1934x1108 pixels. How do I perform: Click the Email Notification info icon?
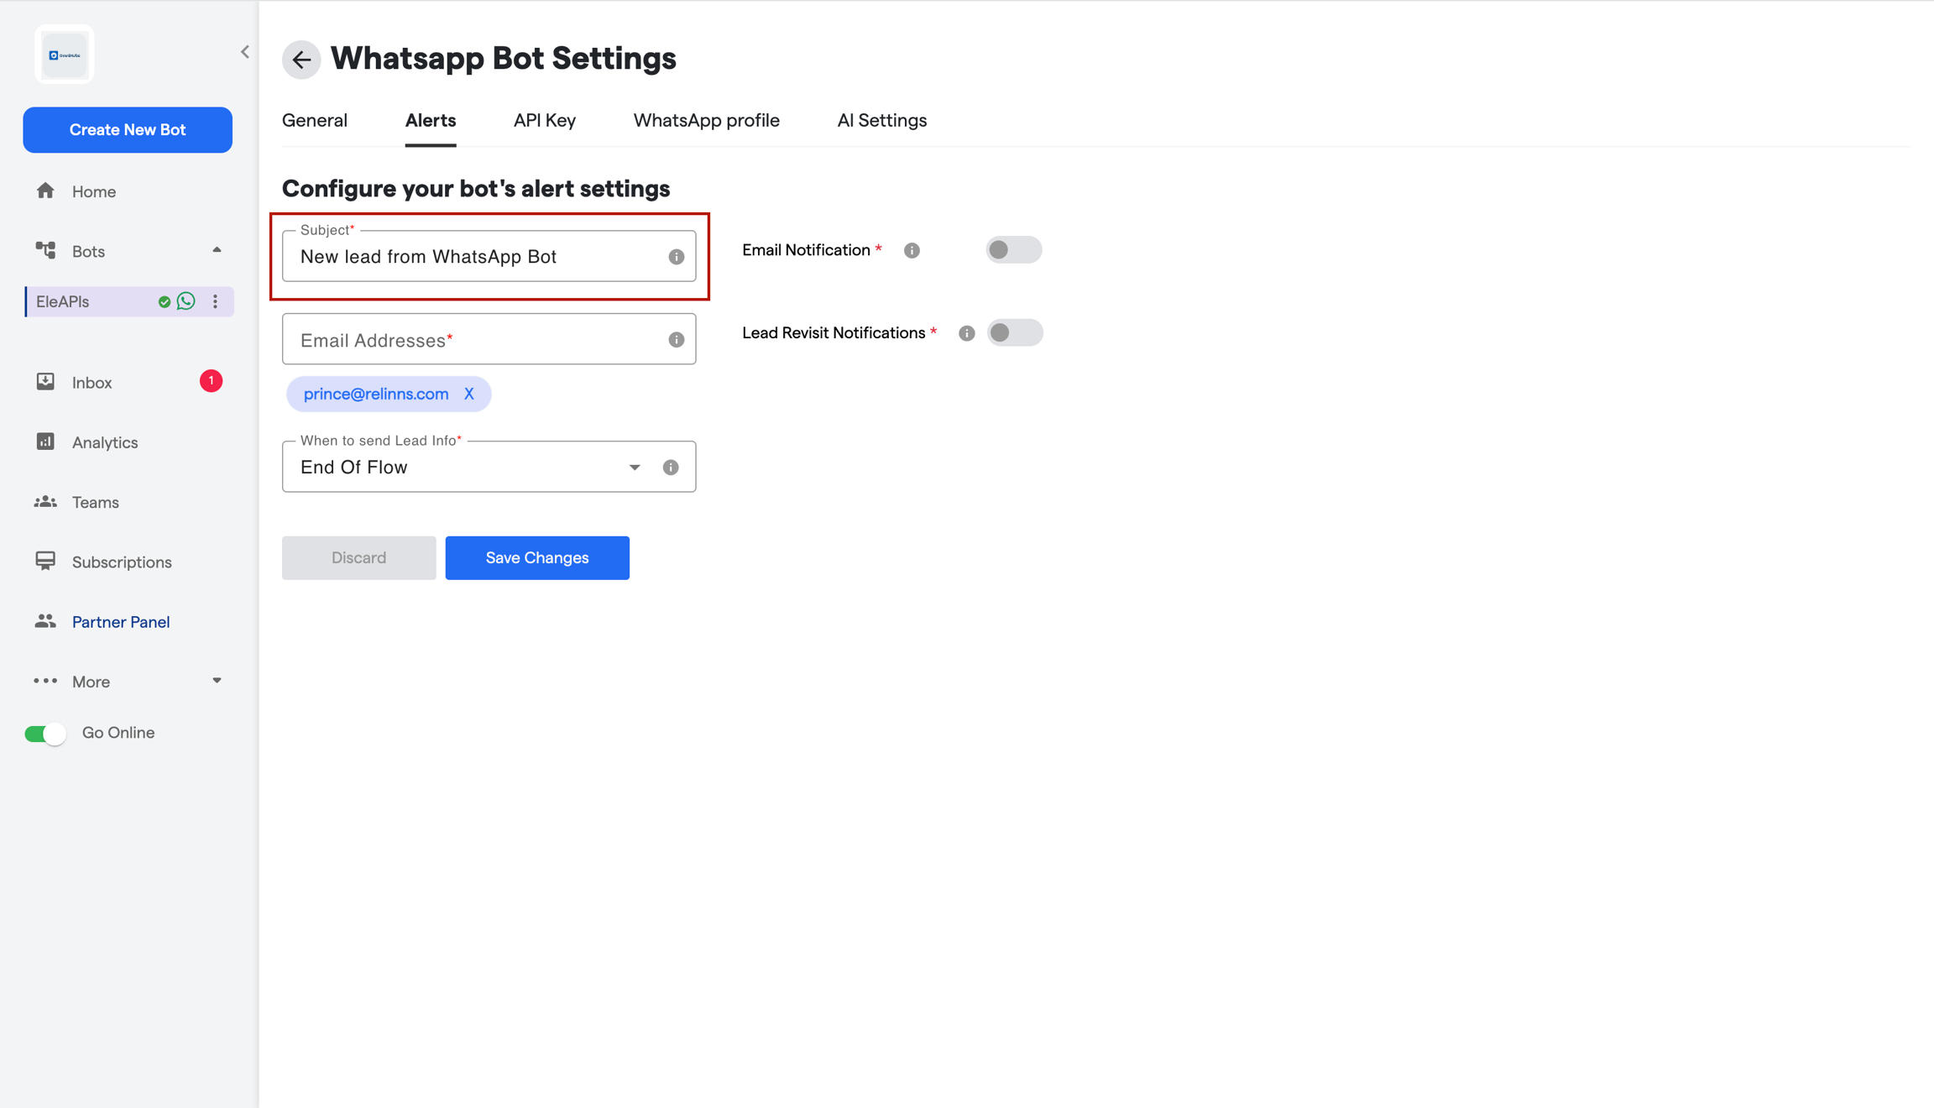point(912,250)
